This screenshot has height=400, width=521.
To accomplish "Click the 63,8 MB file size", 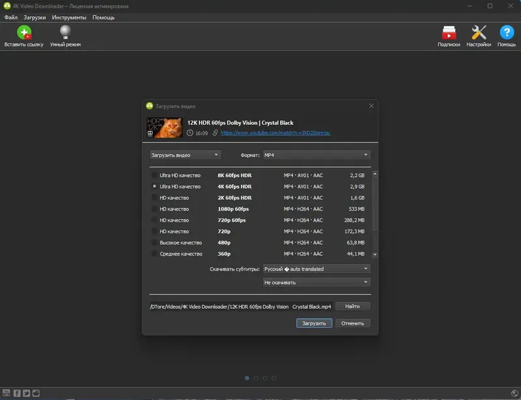I will [x=356, y=243].
